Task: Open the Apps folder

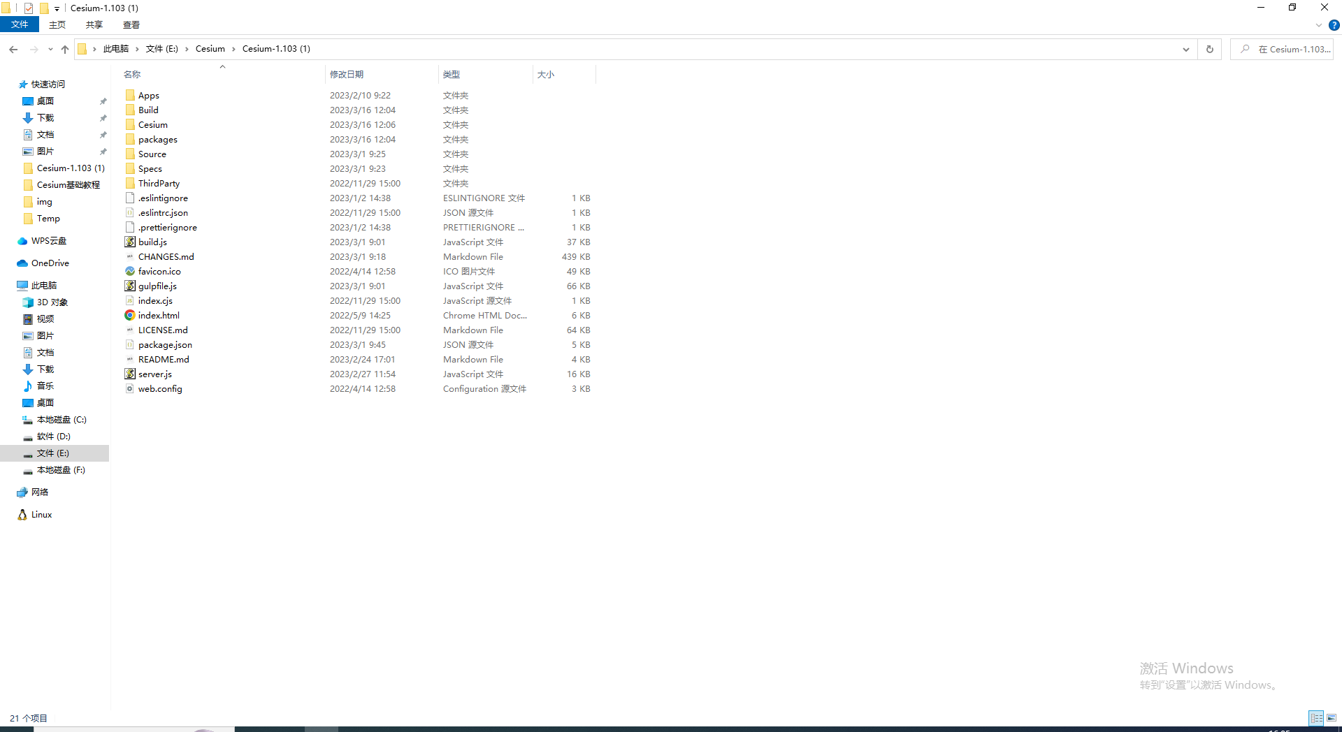Action: [148, 96]
